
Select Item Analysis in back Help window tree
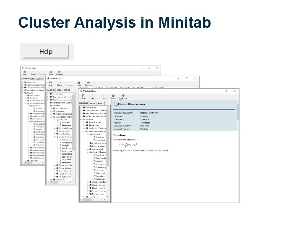(37, 119)
